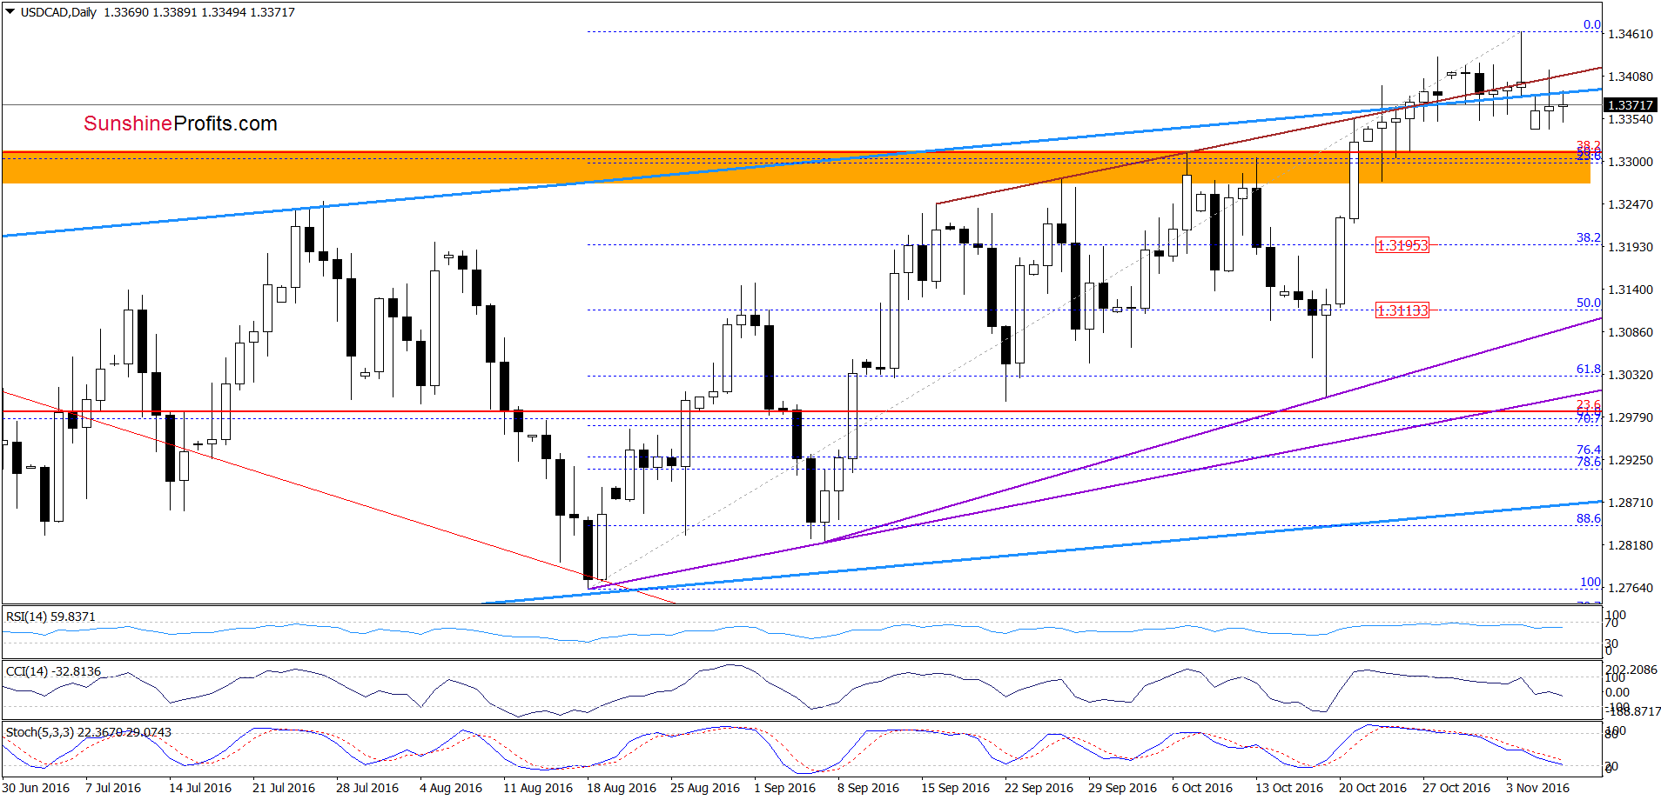The image size is (1661, 800).
Task: Select the 1.31133 red price label
Action: (x=1402, y=310)
